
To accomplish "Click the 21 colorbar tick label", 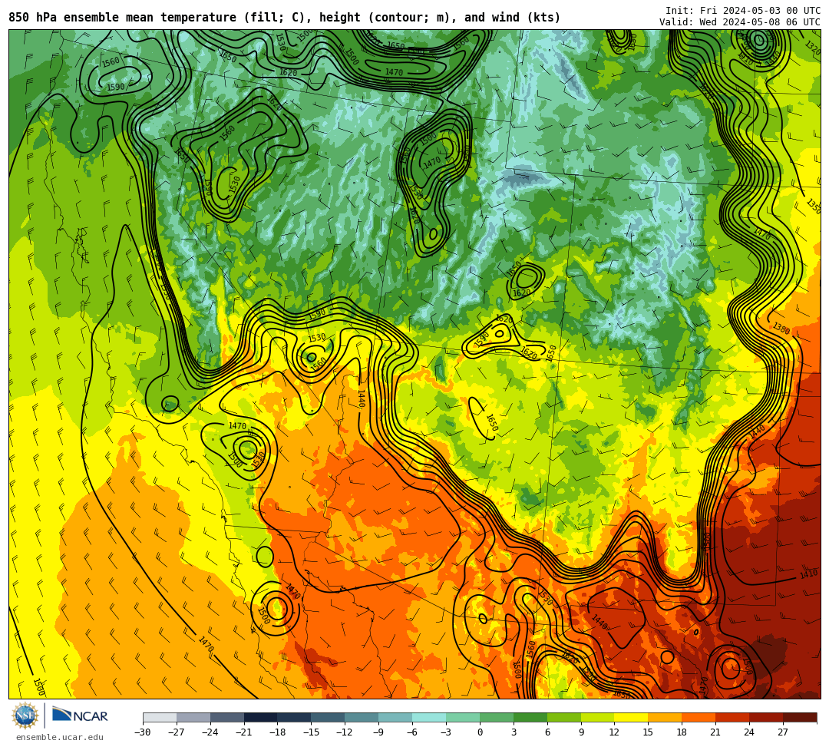I will click(x=715, y=732).
